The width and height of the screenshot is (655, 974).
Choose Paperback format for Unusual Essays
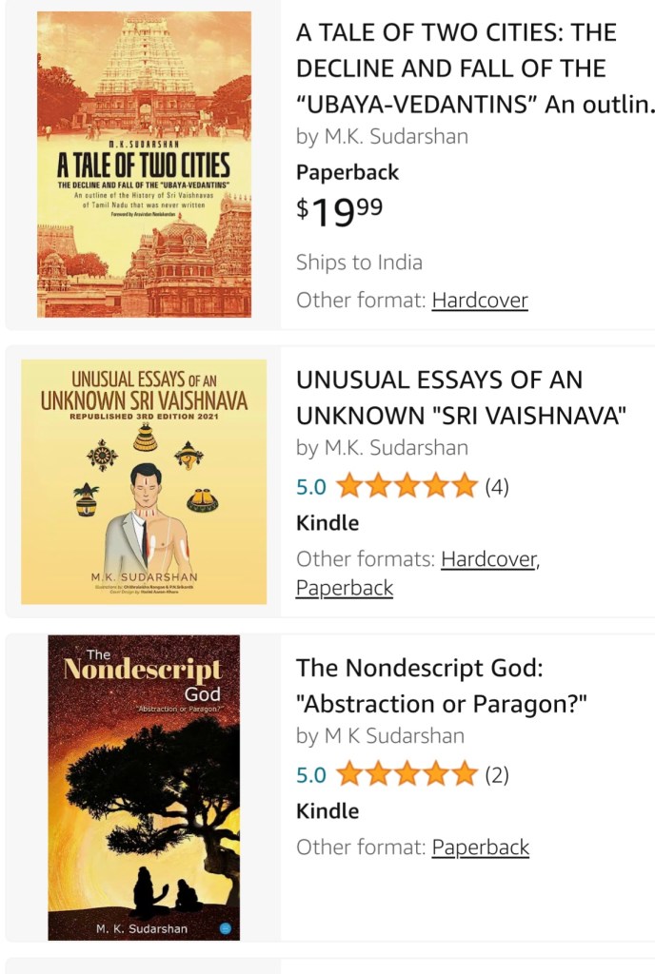coord(345,588)
